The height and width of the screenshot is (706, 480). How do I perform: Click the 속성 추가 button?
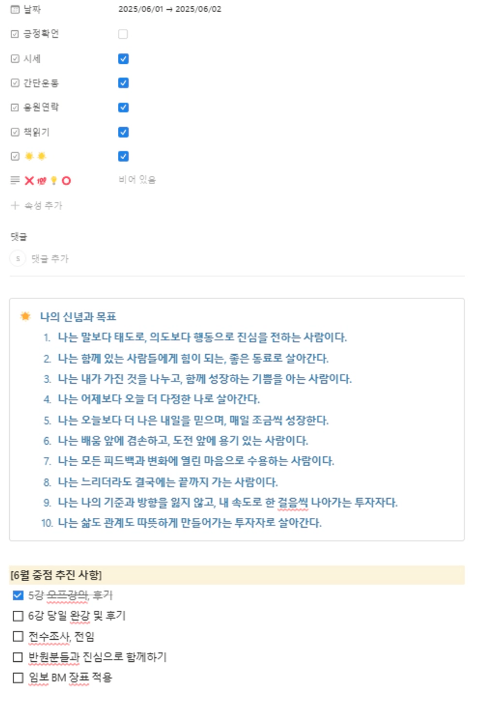43,206
